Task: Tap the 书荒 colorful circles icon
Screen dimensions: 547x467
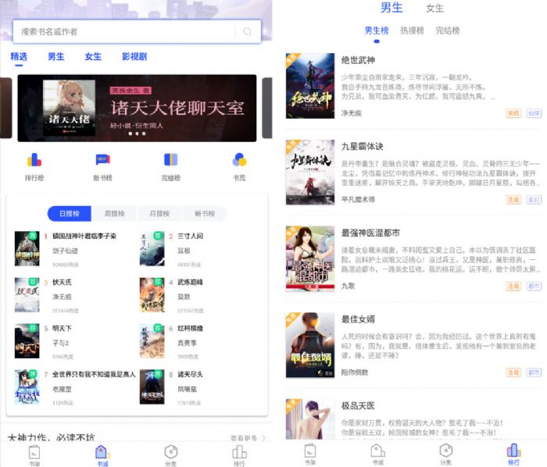Action: 239,160
